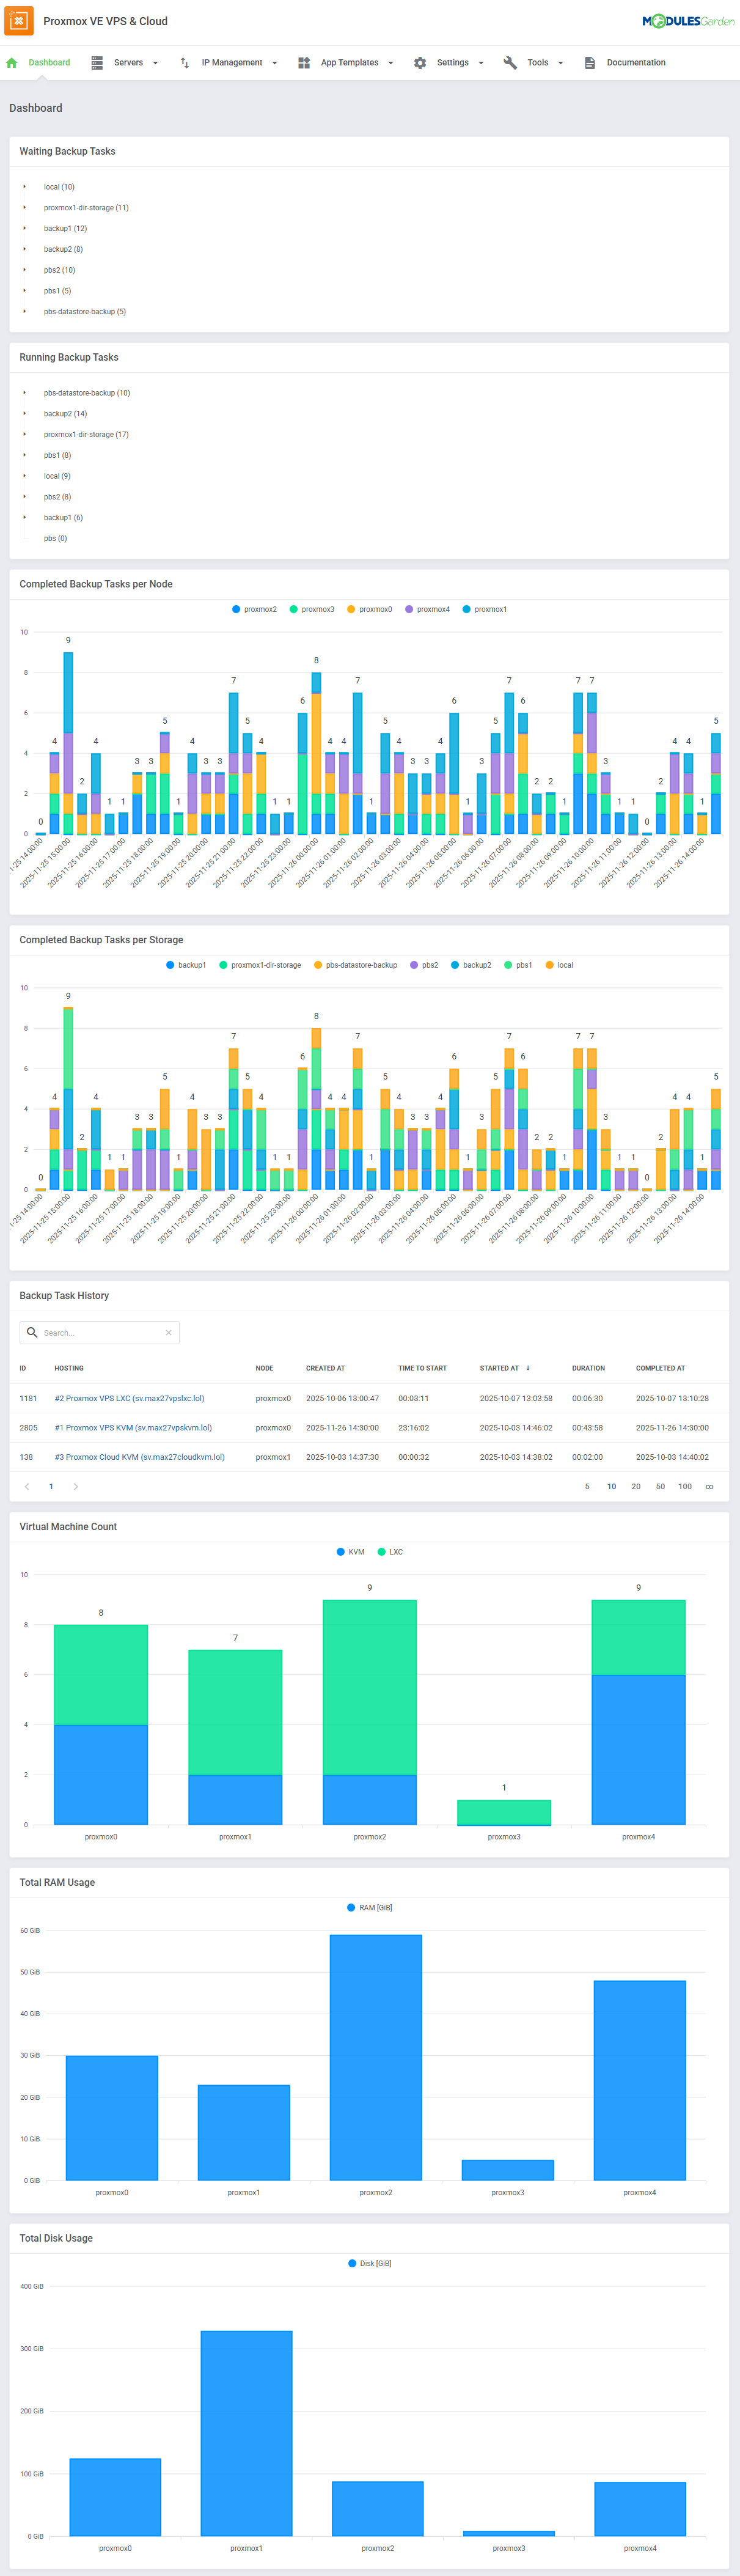Click the Dashboard home icon
Image resolution: width=740 pixels, height=2576 pixels.
click(12, 63)
